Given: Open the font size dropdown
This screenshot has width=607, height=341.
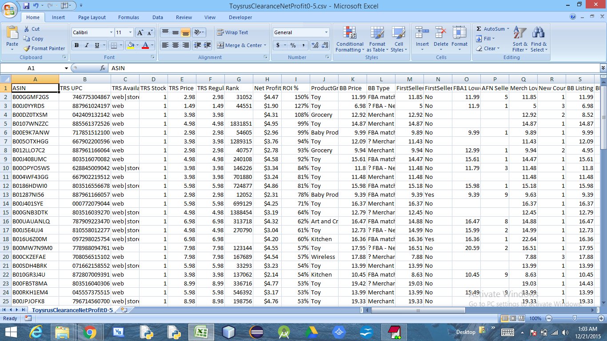Looking at the screenshot, I should [130, 32].
